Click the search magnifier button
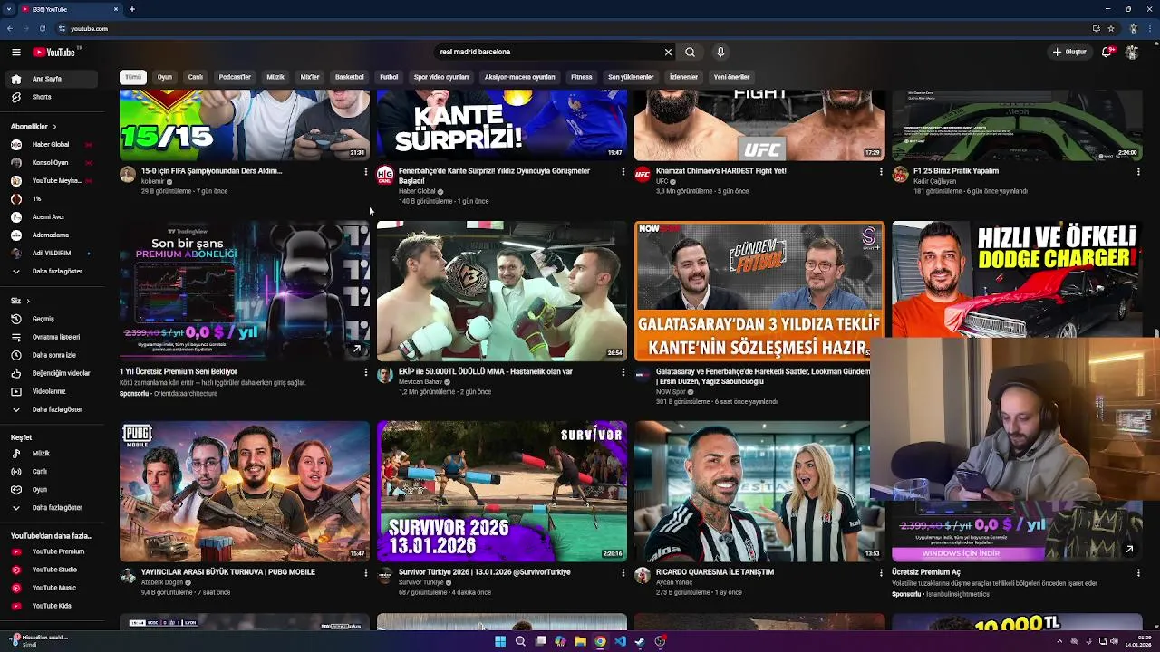The width and height of the screenshot is (1160, 652). [x=690, y=52]
